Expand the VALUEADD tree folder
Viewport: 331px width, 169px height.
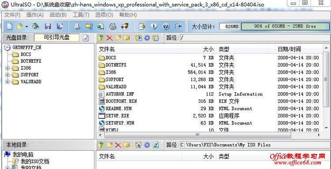pyautogui.click(x=8, y=82)
